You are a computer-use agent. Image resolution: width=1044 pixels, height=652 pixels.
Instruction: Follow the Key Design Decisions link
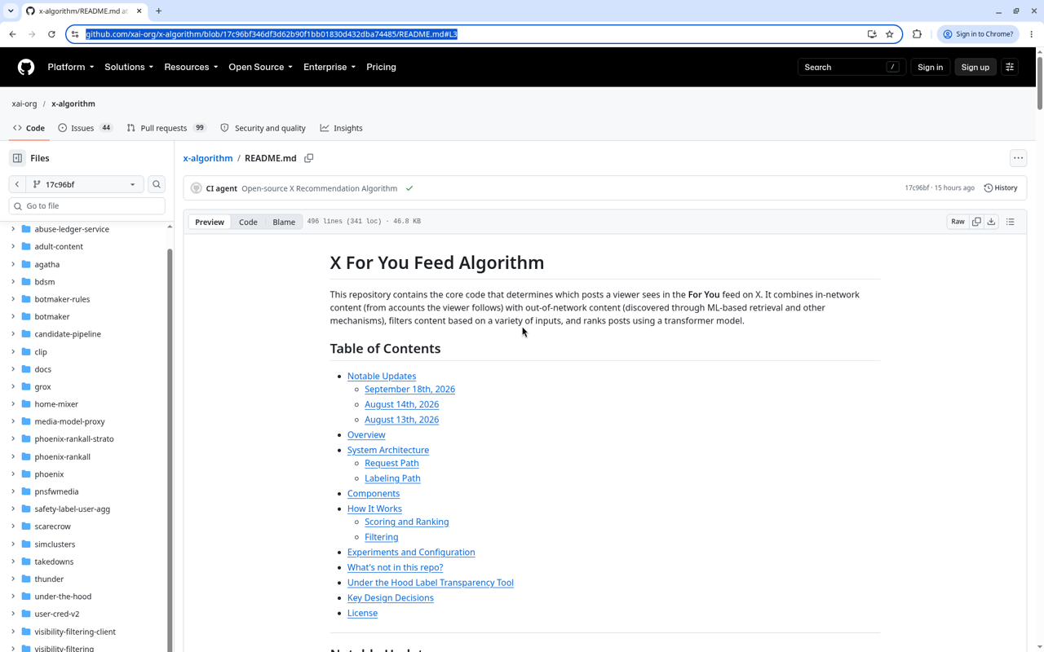pos(390,598)
